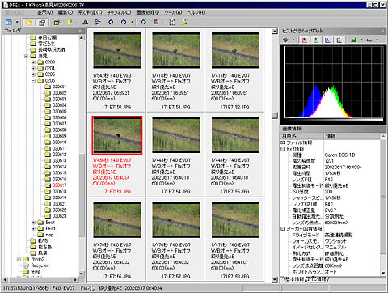Click the rotate right toolbar icon

(124, 22)
